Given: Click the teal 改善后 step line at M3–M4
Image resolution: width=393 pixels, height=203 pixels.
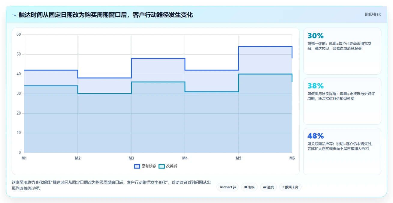Looking at the screenshot, I should tap(158, 82).
